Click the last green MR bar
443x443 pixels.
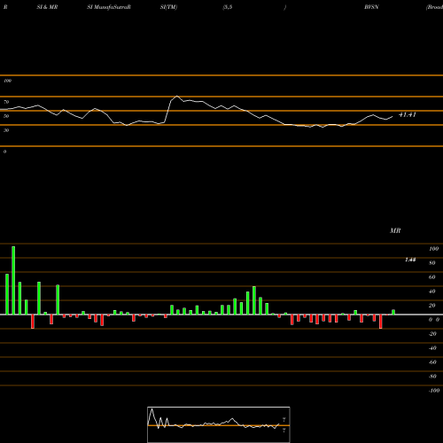pos(393,312)
